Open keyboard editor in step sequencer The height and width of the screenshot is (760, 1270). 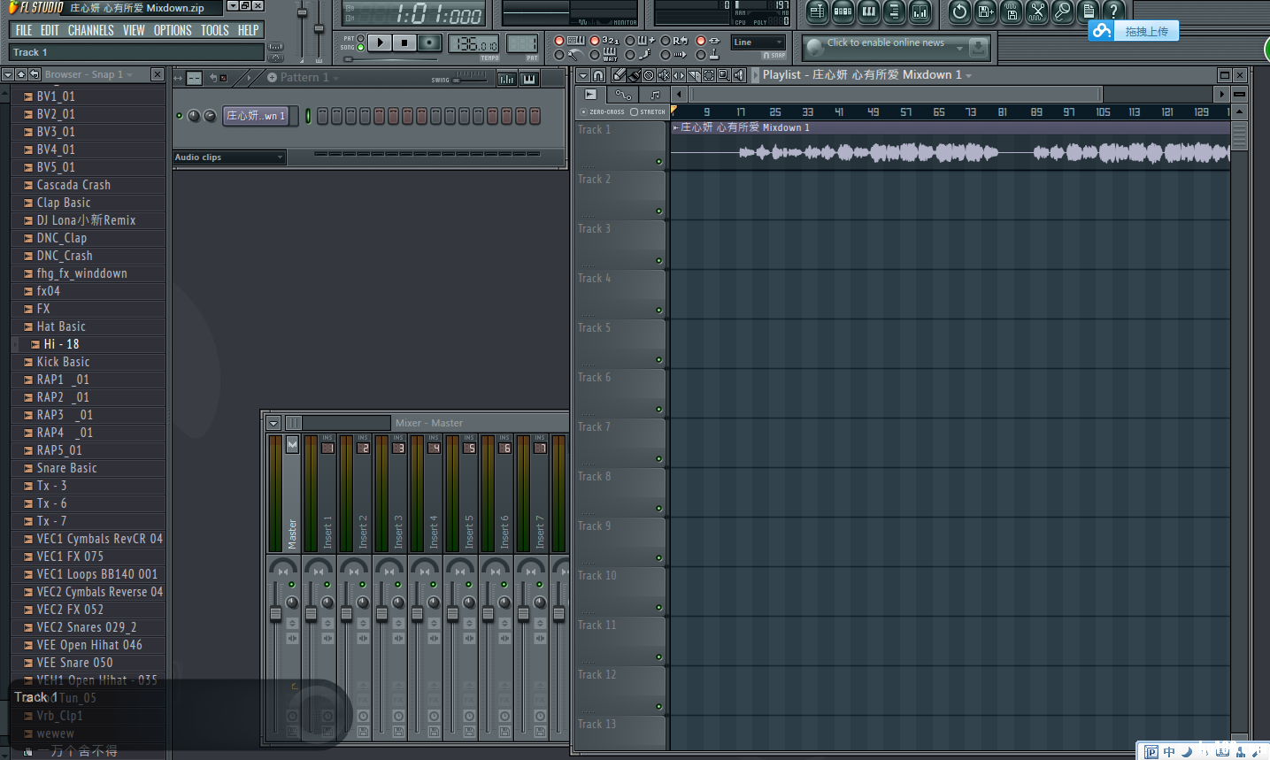529,79
